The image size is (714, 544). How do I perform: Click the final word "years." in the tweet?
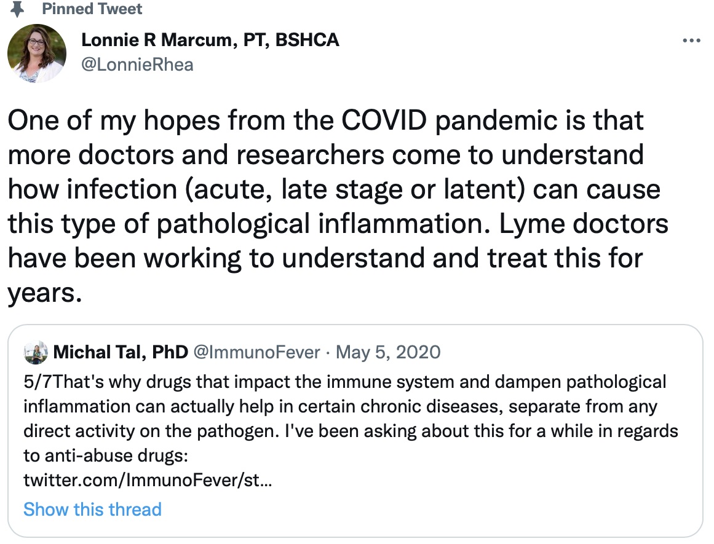pos(44,294)
